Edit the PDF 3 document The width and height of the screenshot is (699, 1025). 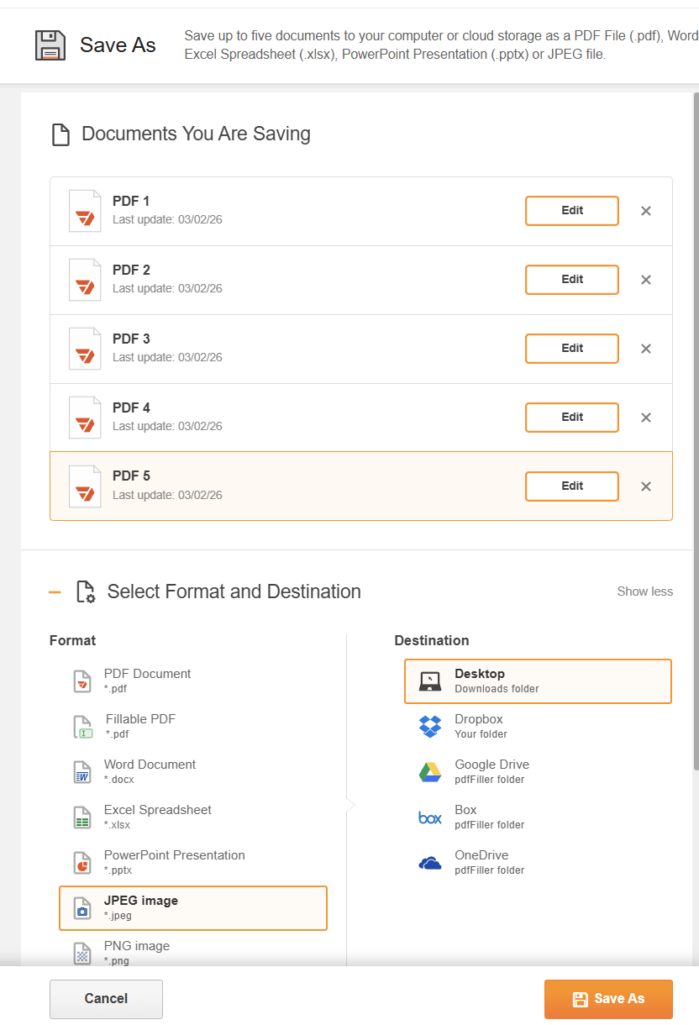click(572, 349)
